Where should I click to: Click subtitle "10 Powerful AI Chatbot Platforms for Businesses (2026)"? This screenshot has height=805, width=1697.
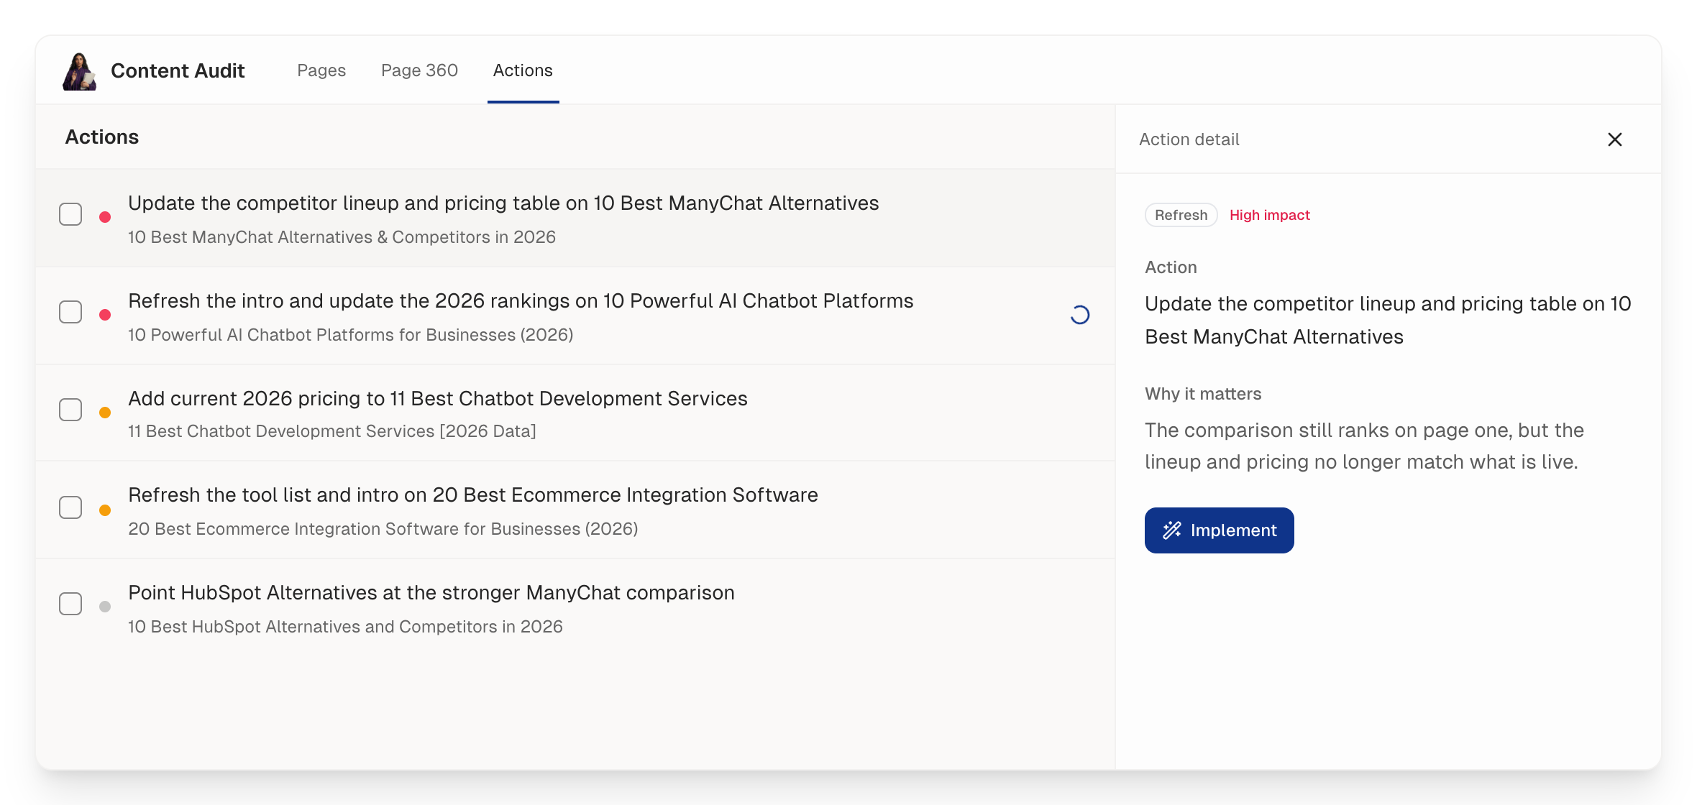coord(351,335)
